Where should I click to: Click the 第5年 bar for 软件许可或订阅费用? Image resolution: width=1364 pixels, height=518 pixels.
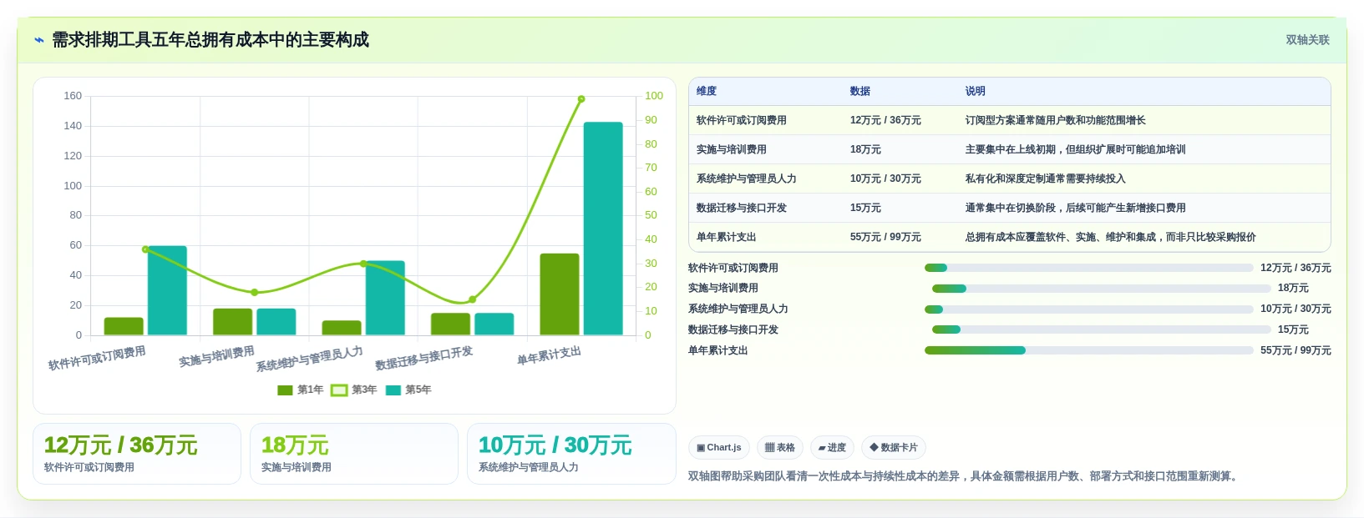[167, 290]
